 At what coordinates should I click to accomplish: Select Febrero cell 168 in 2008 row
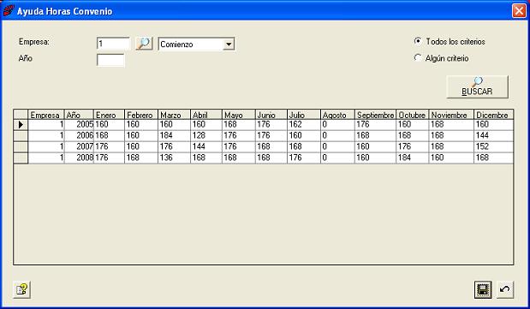(141, 158)
